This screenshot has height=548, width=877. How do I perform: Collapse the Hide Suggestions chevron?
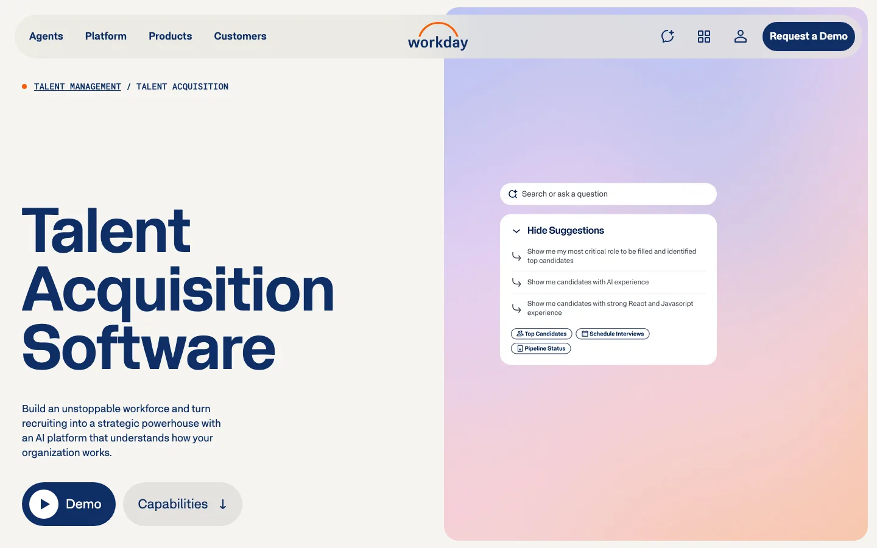516,231
